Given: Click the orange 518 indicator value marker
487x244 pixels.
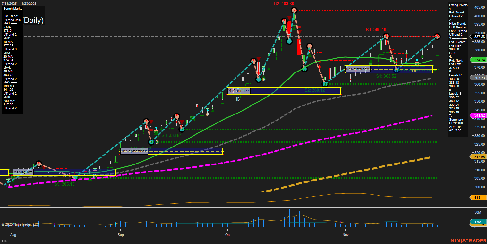Looking at the screenshot, I should point(478,198).
